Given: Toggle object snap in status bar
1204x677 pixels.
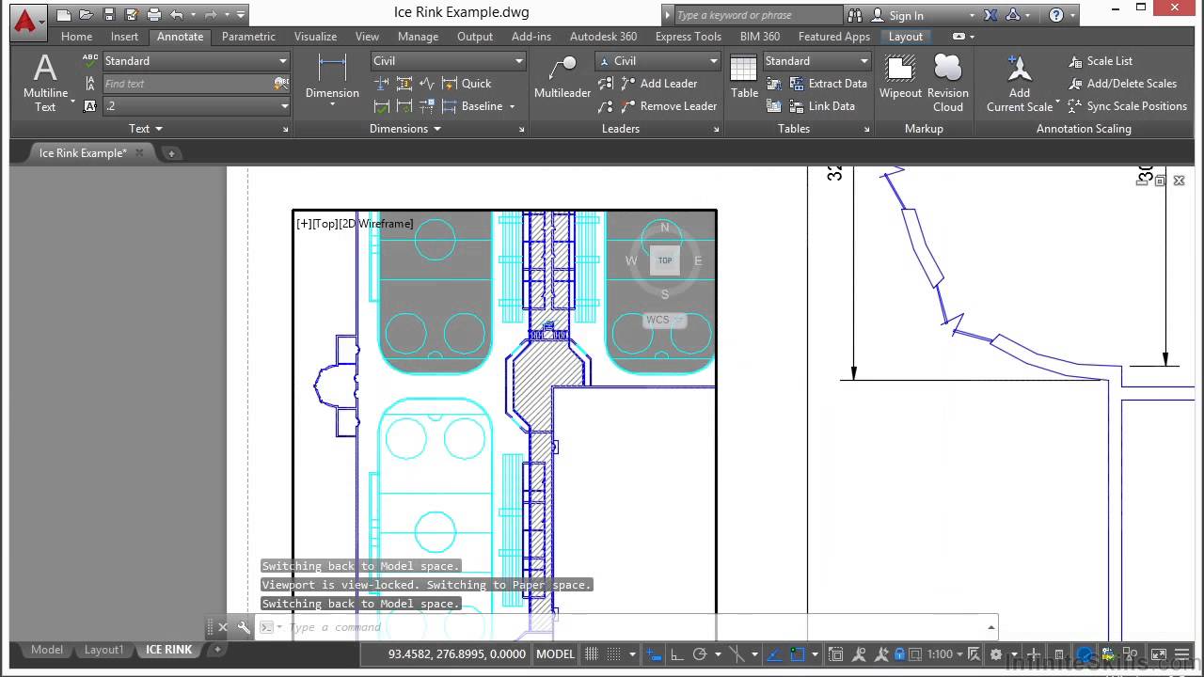Looking at the screenshot, I should [798, 654].
